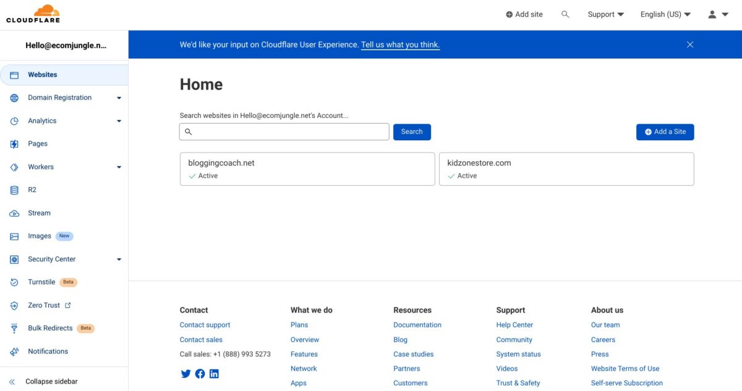742x391 pixels.
Task: Open the user account menu
Action: click(718, 14)
